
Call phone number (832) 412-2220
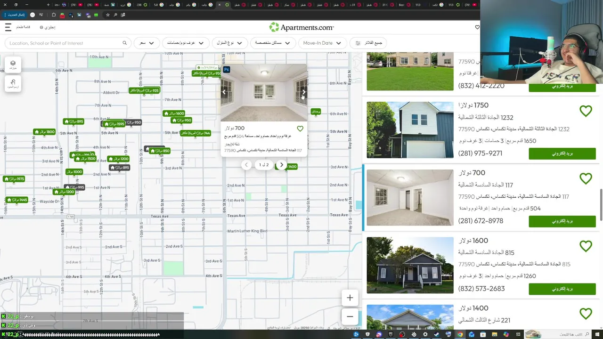pos(481,86)
